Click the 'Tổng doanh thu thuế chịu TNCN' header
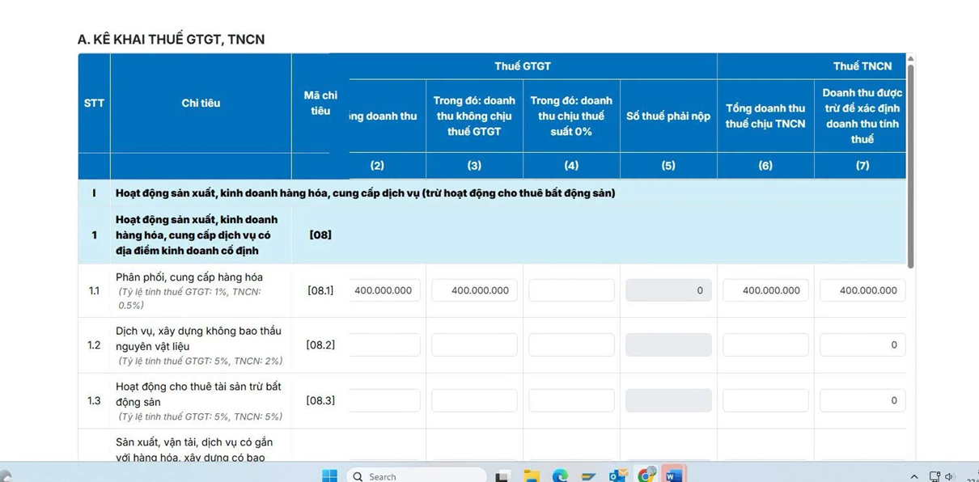979x482 pixels. tap(765, 116)
